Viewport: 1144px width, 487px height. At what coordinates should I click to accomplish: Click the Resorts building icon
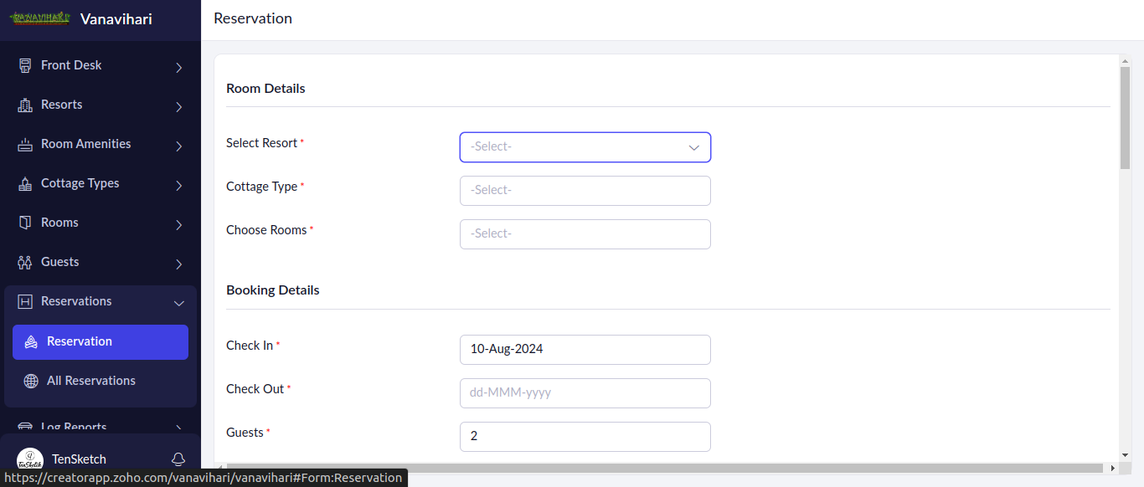[25, 105]
